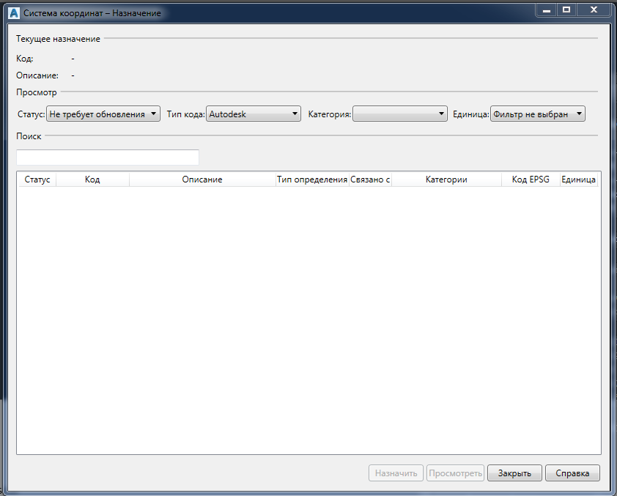
Task: Expand the empty Категория dropdown
Action: point(400,114)
